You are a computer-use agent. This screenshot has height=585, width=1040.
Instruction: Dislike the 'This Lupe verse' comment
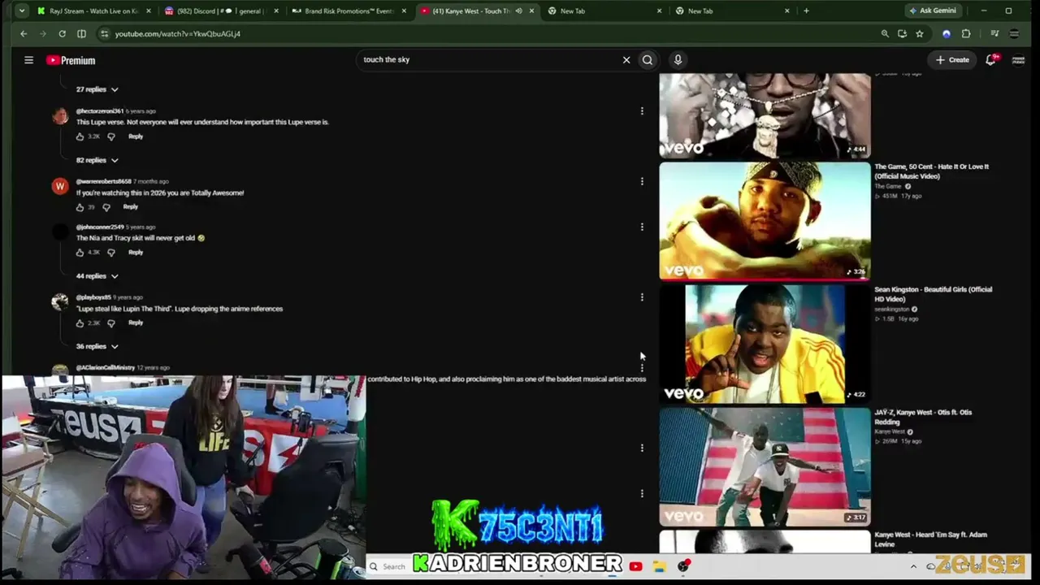tap(111, 136)
